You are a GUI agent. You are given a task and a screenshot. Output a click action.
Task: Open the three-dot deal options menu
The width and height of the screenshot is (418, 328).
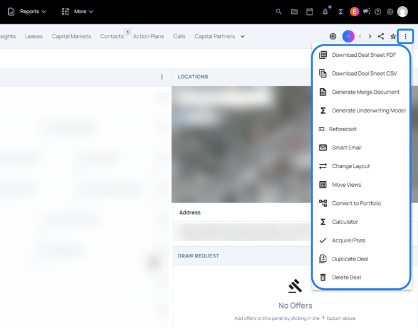[406, 36]
